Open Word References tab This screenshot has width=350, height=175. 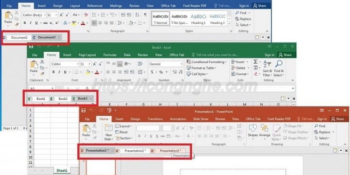(95, 6)
